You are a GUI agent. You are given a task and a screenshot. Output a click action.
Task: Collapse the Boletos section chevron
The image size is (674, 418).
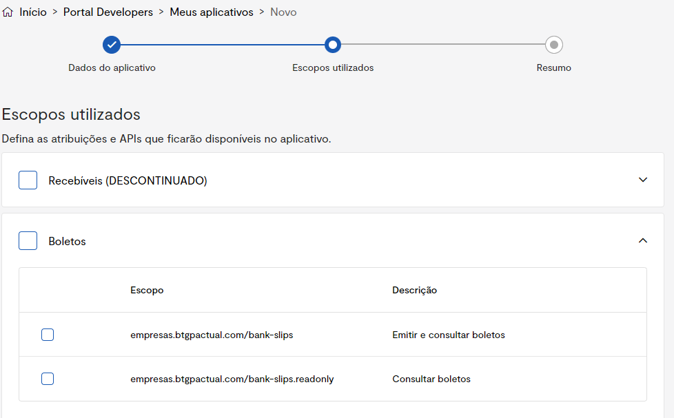pos(642,240)
